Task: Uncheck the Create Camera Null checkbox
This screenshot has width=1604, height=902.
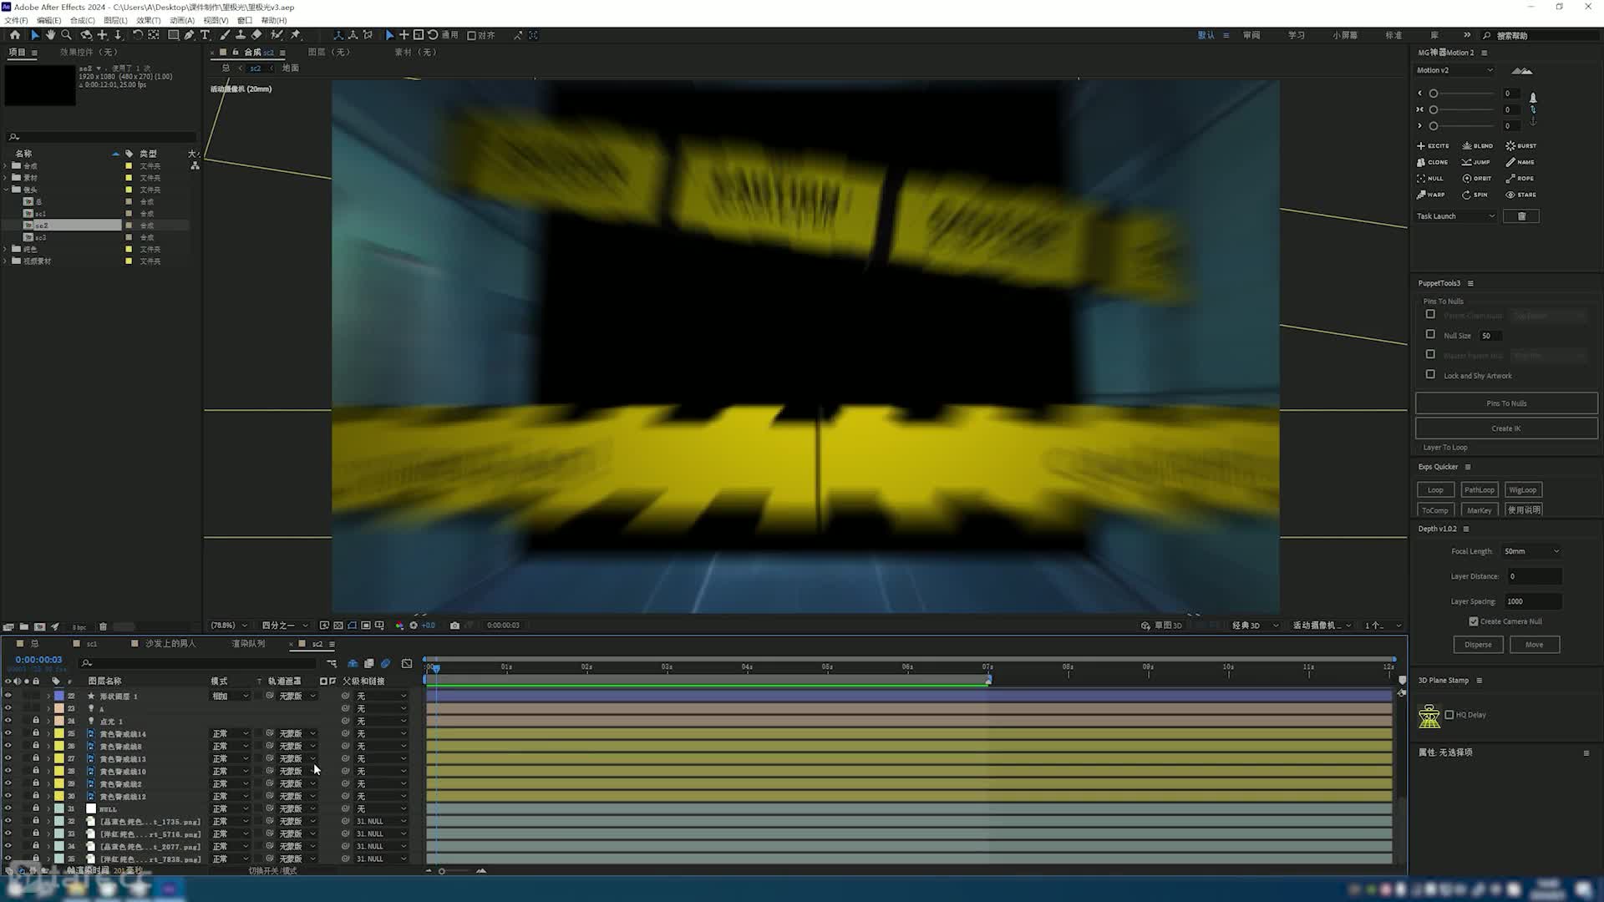Action: coord(1474,621)
